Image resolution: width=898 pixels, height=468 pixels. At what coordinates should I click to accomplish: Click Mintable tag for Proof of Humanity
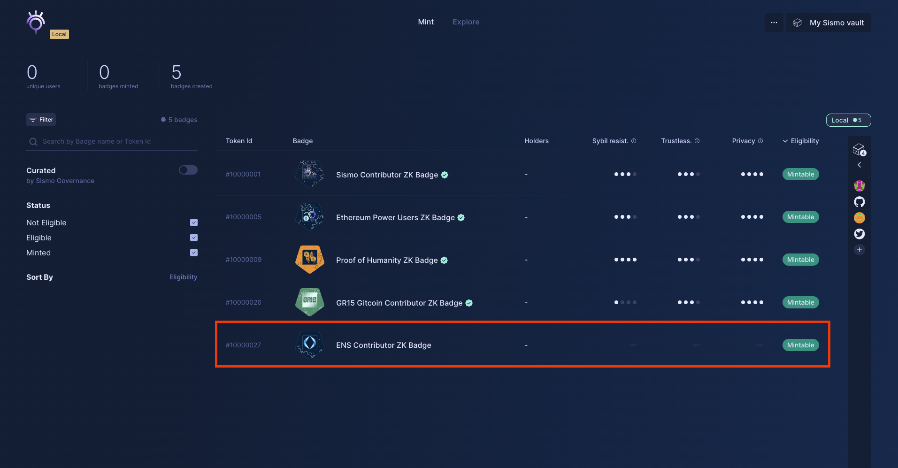tap(800, 260)
